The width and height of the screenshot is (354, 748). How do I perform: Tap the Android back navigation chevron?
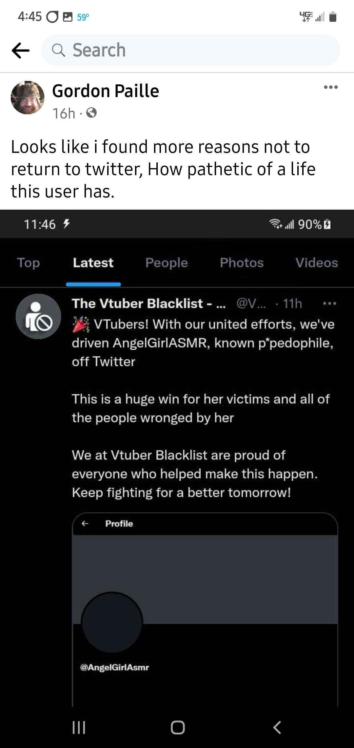point(277,727)
